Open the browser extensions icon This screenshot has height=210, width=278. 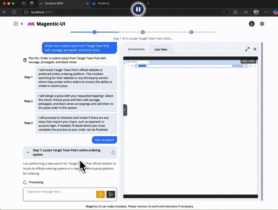tap(235, 12)
